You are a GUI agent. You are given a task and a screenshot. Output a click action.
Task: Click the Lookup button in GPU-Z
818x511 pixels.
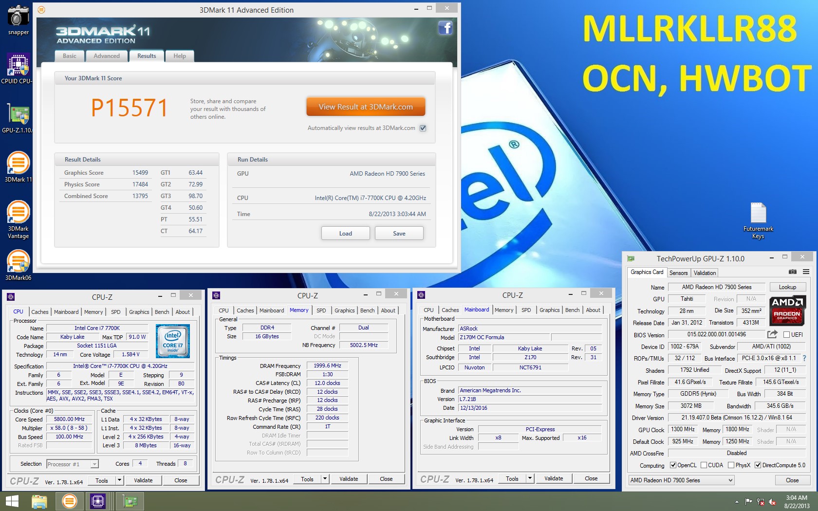coord(787,287)
